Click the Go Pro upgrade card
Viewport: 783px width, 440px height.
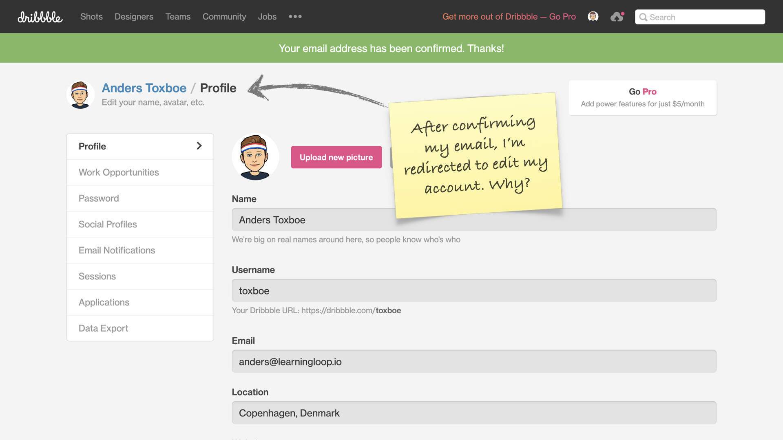tap(642, 98)
